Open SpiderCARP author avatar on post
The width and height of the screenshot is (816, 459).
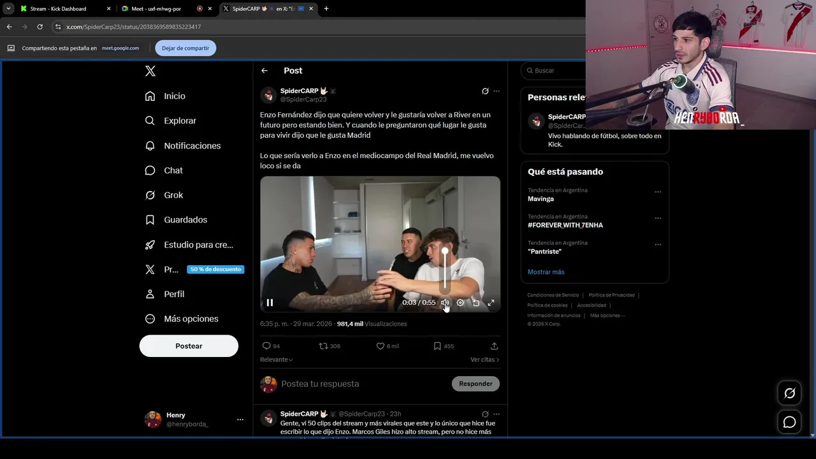pyautogui.click(x=268, y=95)
